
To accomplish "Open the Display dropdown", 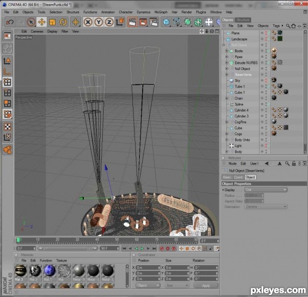I will (266, 190).
